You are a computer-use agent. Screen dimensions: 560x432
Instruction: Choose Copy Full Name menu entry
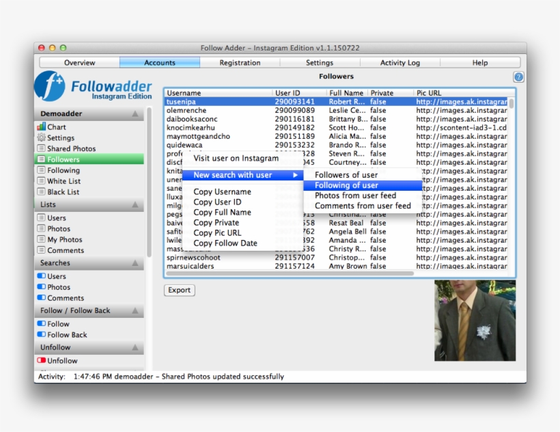[242, 213]
